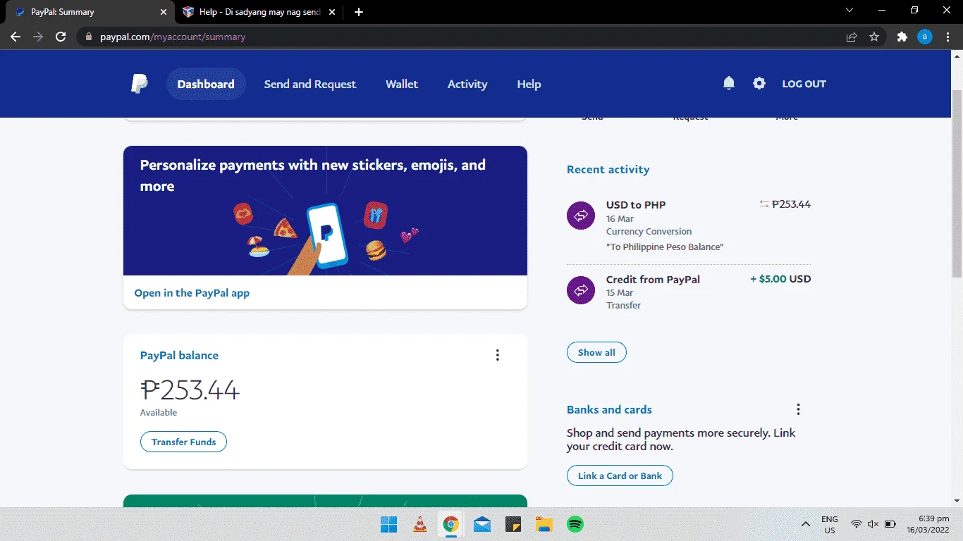Open account settings gear icon
Image resolution: width=963 pixels, height=541 pixels.
point(759,83)
